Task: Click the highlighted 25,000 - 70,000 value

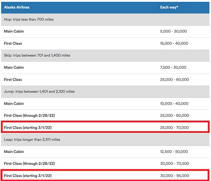Action: coord(174,128)
